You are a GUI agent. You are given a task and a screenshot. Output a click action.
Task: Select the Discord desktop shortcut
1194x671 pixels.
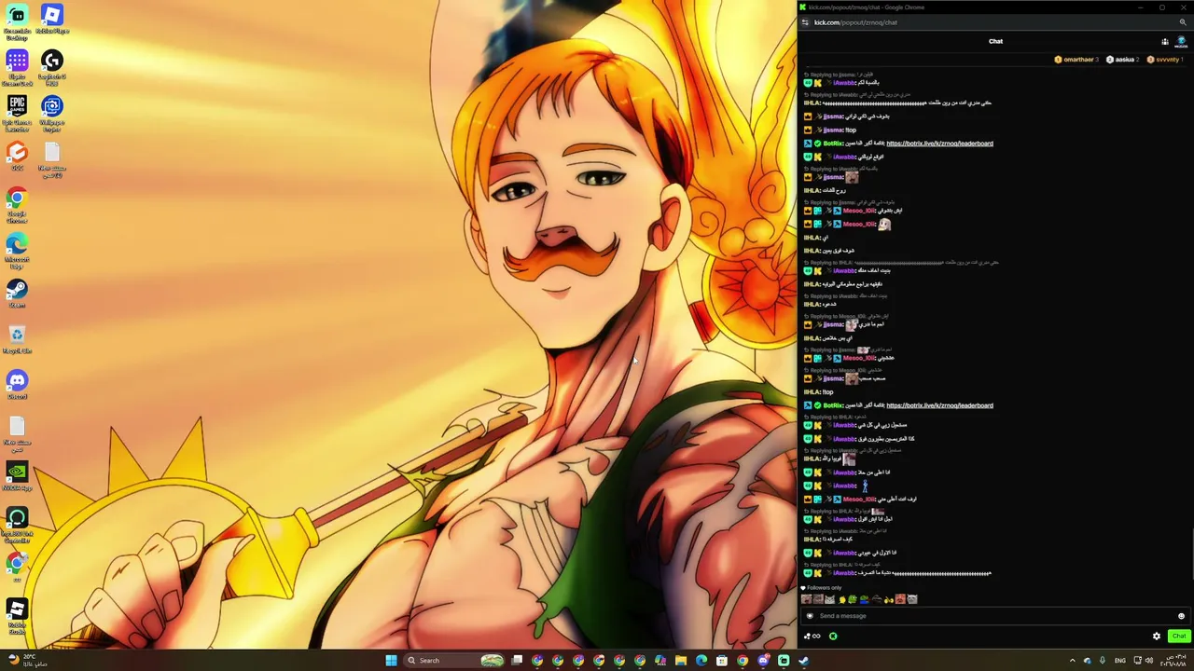(17, 385)
